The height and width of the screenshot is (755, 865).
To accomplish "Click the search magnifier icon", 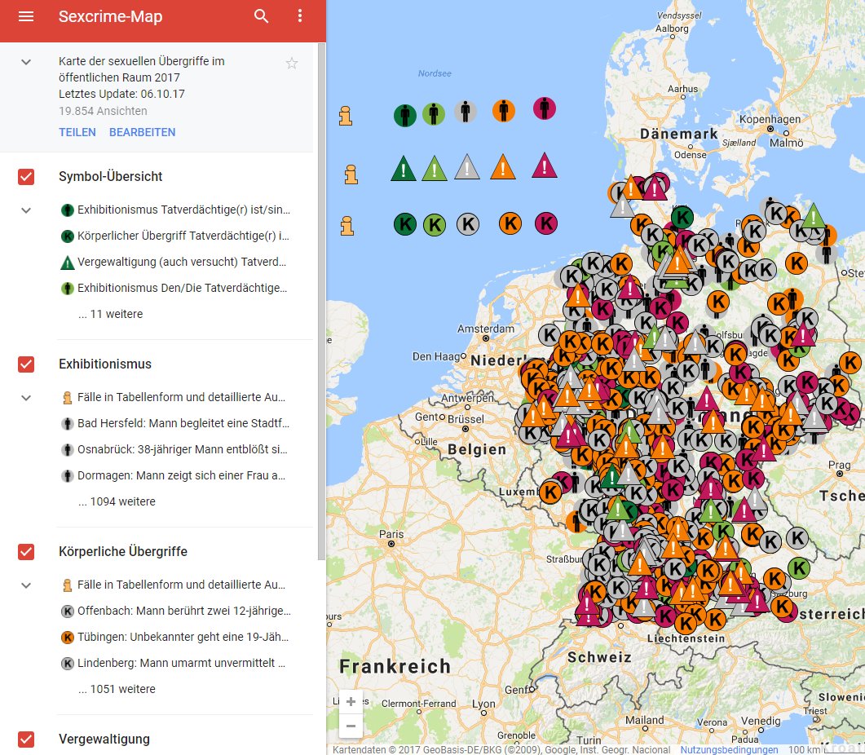I will 261,16.
